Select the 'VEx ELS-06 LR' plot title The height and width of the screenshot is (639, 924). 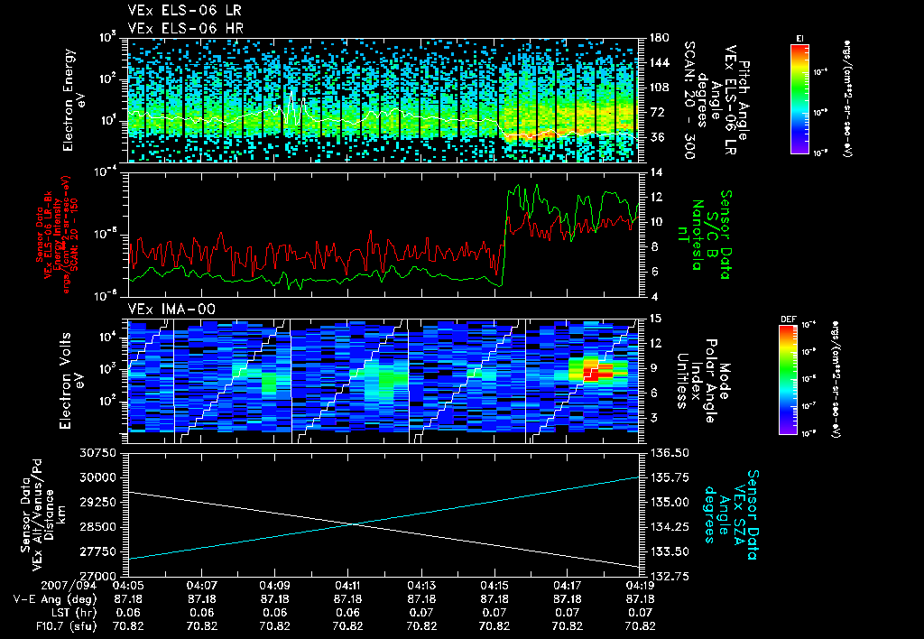[184, 11]
